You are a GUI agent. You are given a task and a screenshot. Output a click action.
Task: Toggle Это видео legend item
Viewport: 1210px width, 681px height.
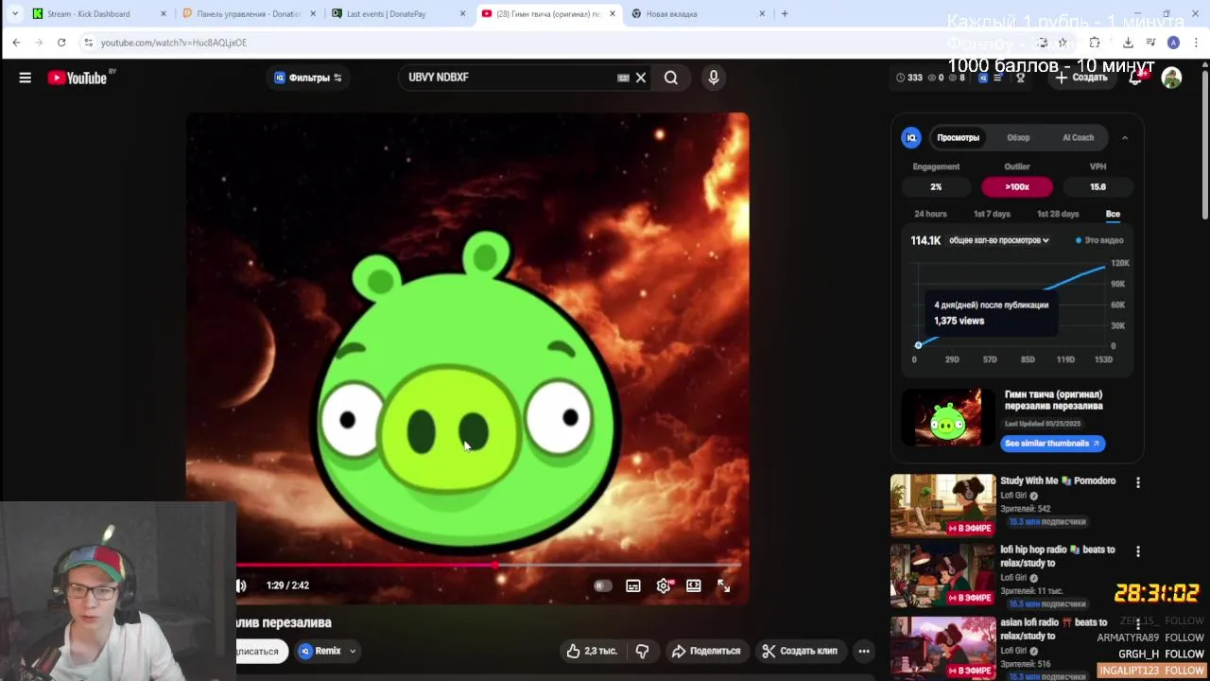(1098, 240)
